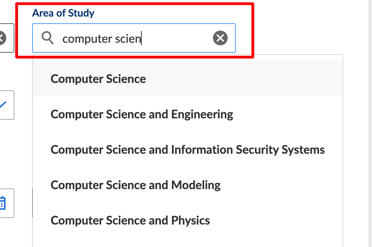The width and height of the screenshot is (372, 247).
Task: Click the word "Engineering" in the second suggestion
Action: (202, 115)
